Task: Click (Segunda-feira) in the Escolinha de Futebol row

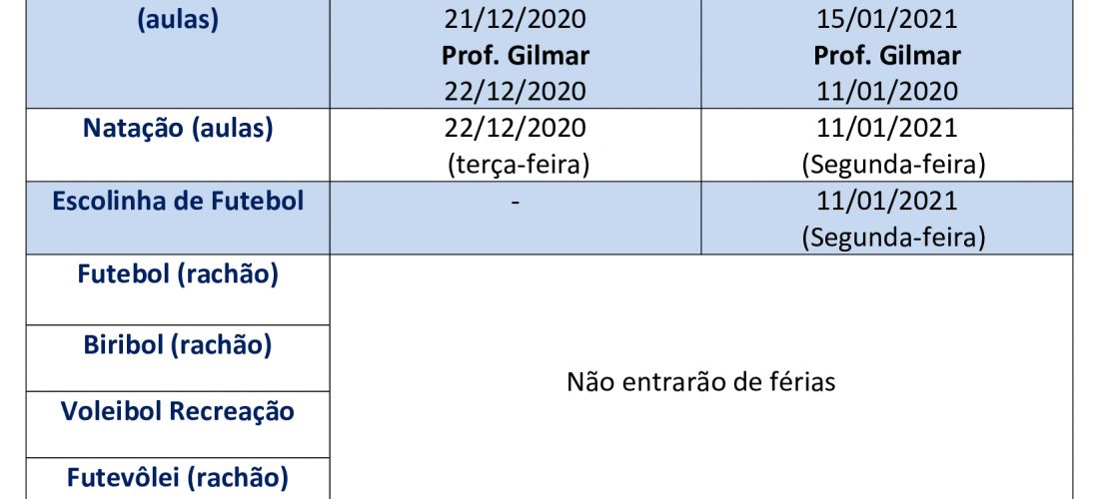Action: [893, 238]
